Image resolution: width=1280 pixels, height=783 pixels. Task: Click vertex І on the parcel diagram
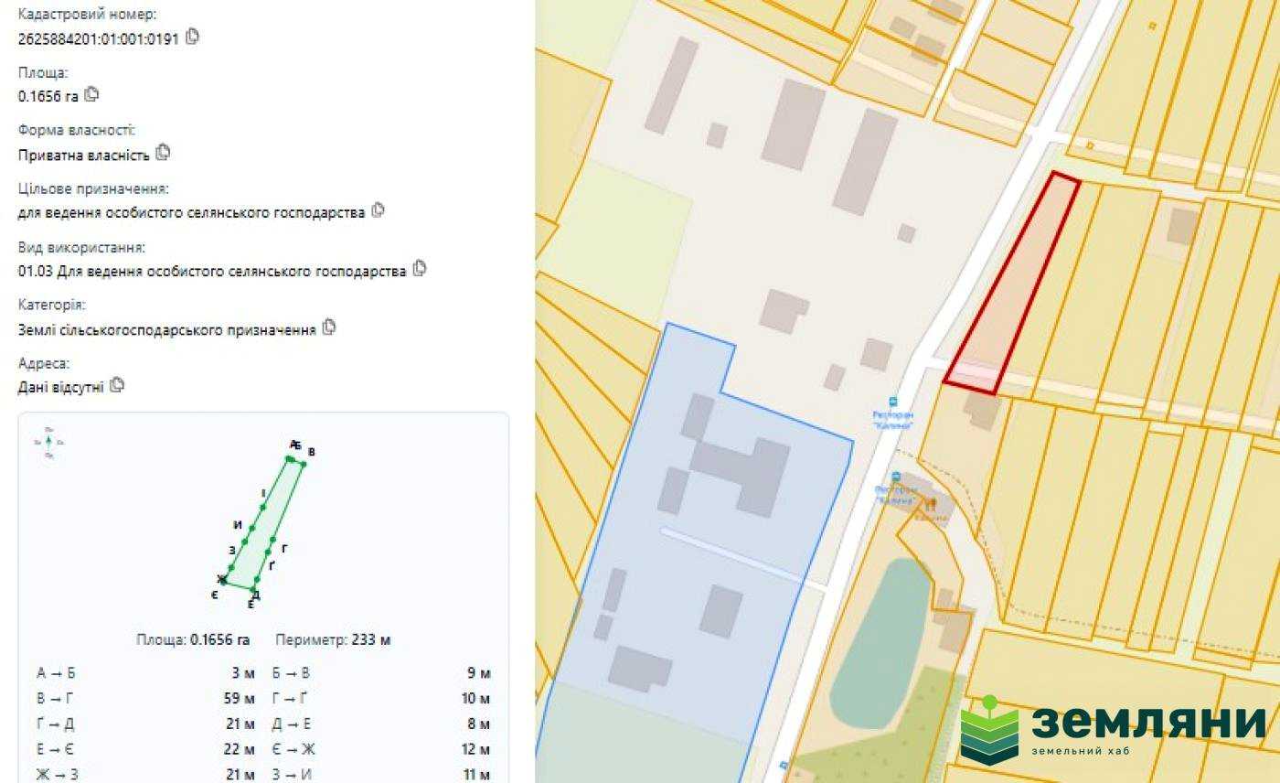[x=263, y=507]
